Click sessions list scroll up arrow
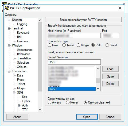 98,69
